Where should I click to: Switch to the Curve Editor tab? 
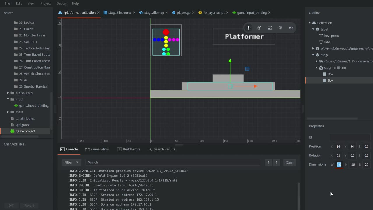[97, 149]
